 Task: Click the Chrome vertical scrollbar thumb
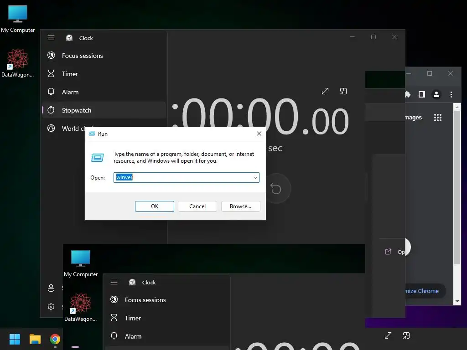(457, 187)
